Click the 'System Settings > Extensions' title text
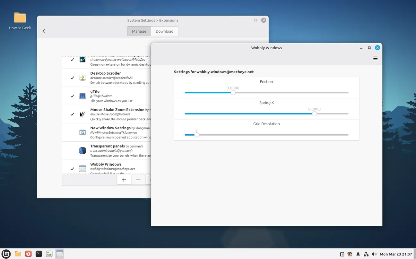The width and height of the screenshot is (416, 259). click(x=153, y=20)
